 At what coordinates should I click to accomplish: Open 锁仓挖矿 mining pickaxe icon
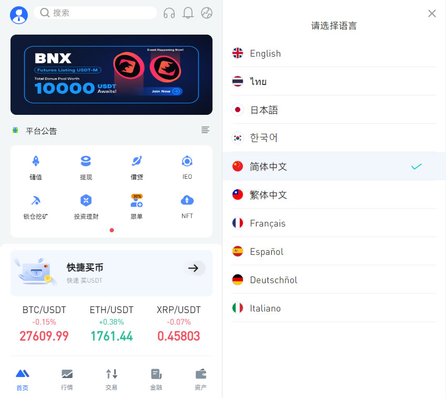coord(36,200)
